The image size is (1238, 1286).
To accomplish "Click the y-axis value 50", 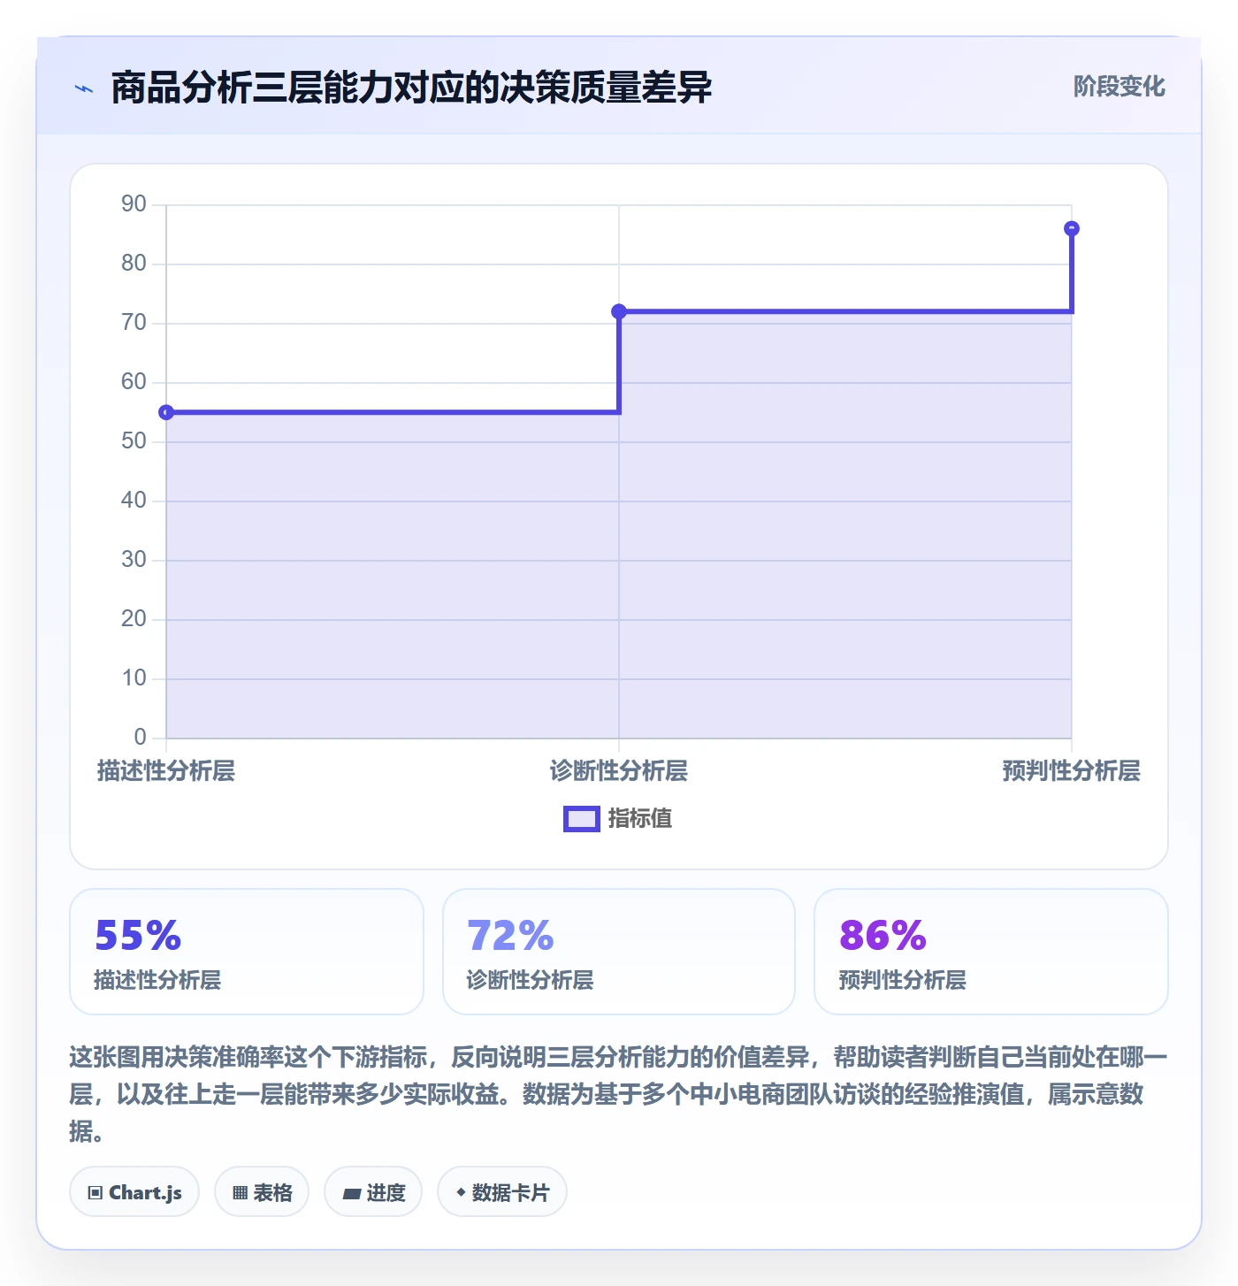I will coord(134,441).
